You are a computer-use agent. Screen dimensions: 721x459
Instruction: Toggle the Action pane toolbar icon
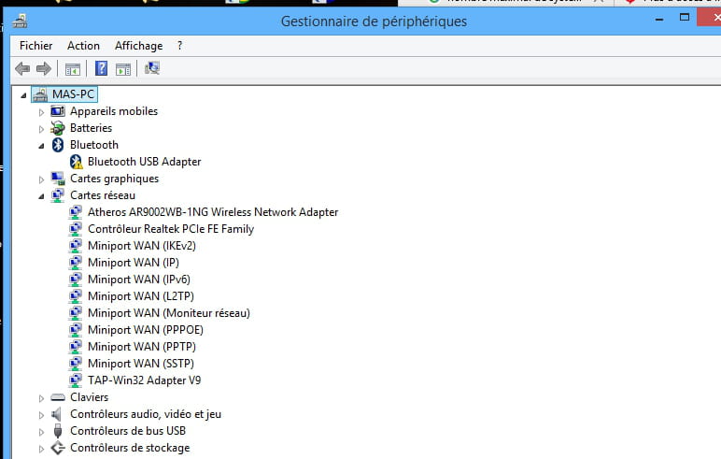122,69
